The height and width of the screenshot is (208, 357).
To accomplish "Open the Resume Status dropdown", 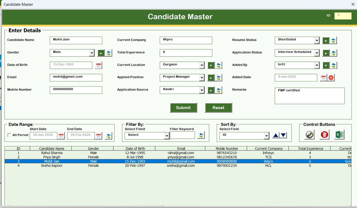I will point(317,40).
